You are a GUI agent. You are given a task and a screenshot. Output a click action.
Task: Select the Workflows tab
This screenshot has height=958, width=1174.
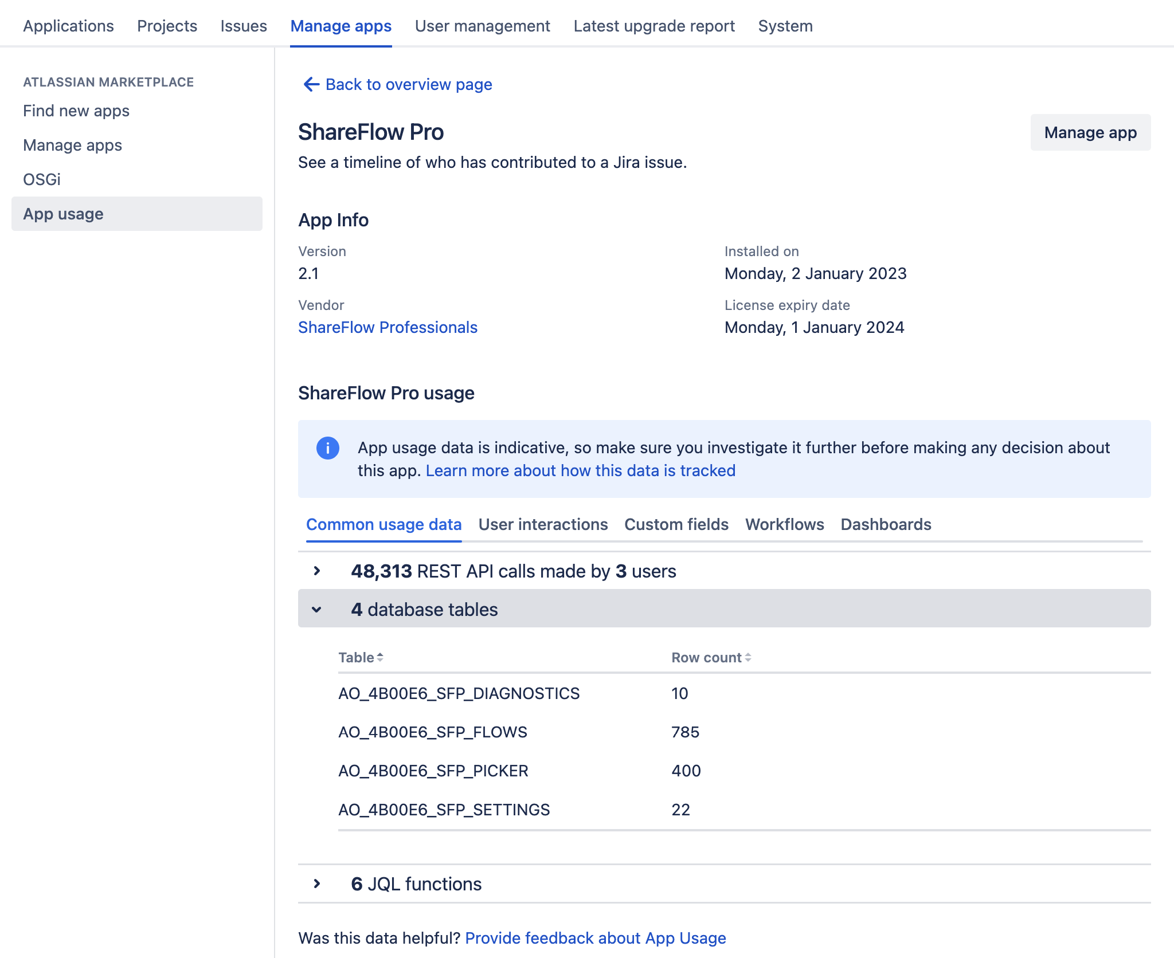click(x=784, y=524)
